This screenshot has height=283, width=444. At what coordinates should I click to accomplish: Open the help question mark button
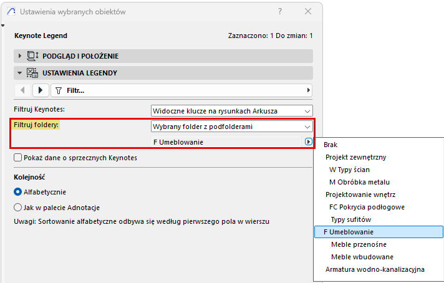[280, 11]
